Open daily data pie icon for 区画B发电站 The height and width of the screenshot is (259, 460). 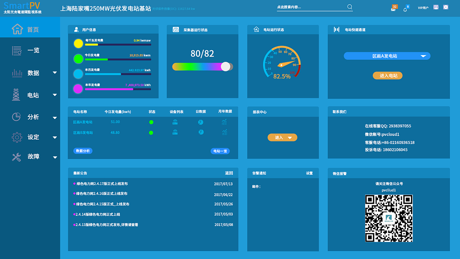tap(201, 132)
